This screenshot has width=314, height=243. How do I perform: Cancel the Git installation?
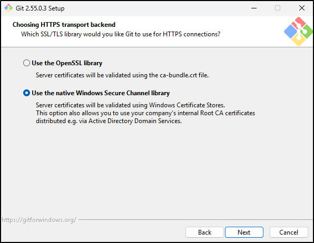click(289, 232)
